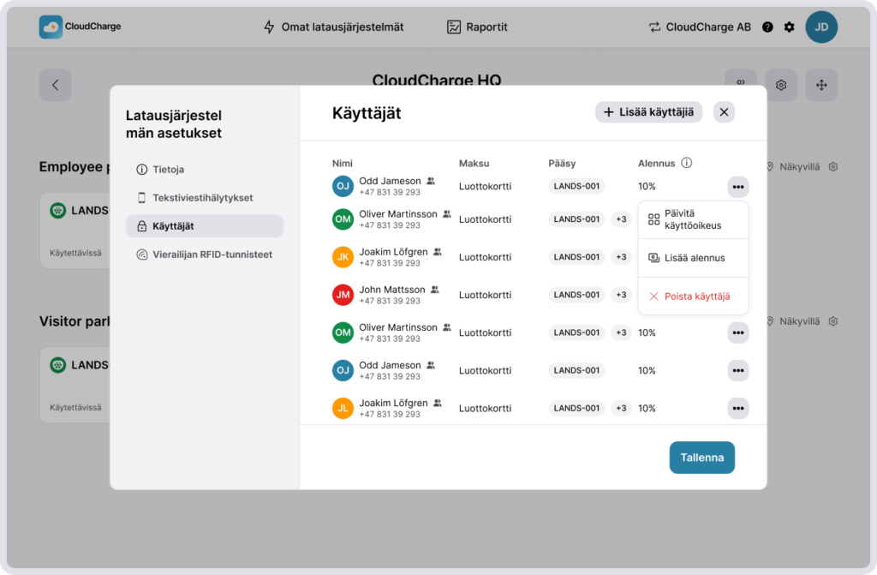This screenshot has height=575, width=877.
Task: Click the CloudCharge logo icon
Action: 51,27
